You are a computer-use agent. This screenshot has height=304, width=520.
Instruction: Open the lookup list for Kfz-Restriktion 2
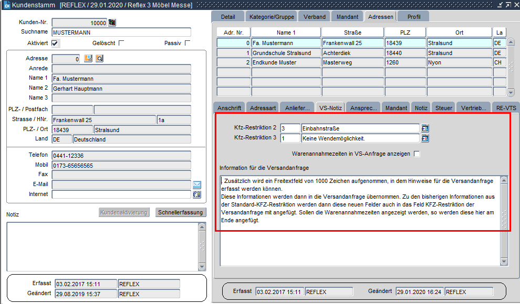tap(425, 128)
